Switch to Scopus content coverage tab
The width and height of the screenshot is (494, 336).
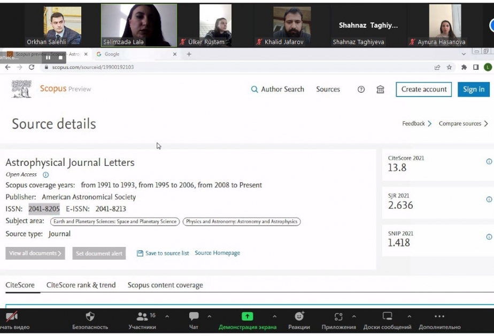click(x=165, y=285)
